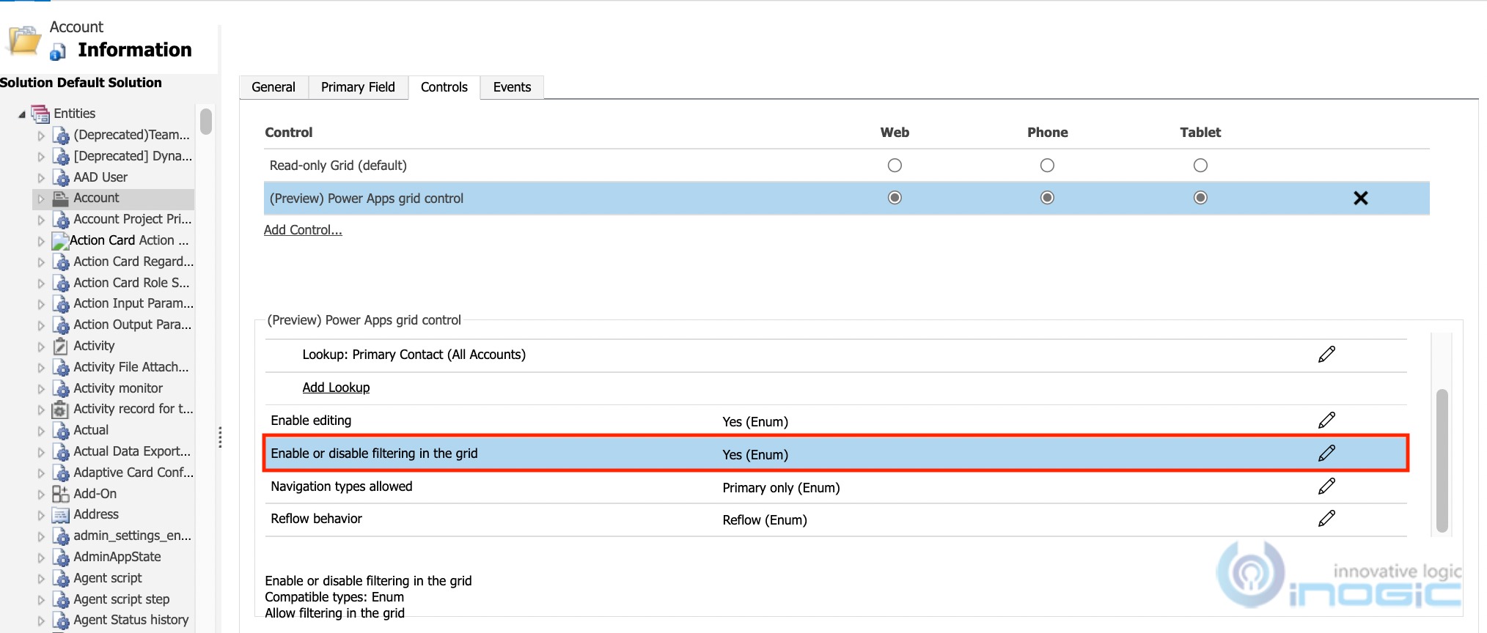This screenshot has width=1487, height=633.
Task: Select Read-only Grid for Tablet
Action: click(x=1200, y=166)
